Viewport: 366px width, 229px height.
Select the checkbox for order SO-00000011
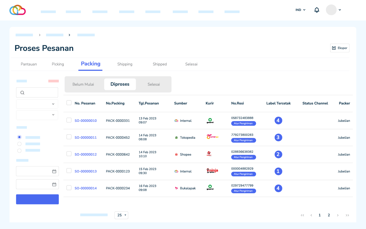[69, 137]
